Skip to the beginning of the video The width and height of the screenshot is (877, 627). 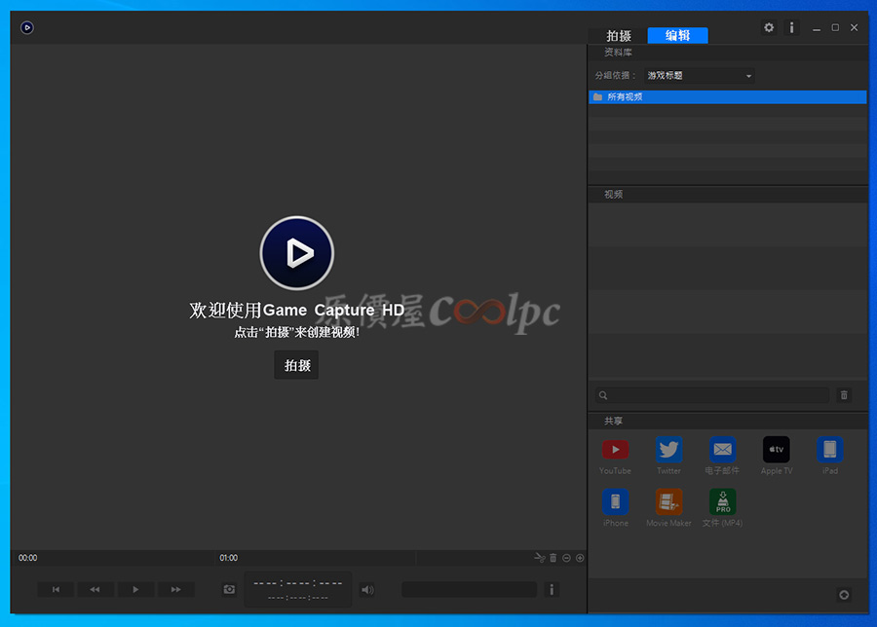click(x=56, y=590)
